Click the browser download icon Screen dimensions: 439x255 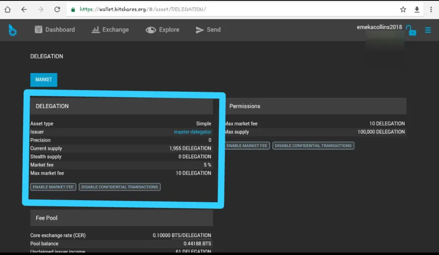pyautogui.click(x=417, y=10)
